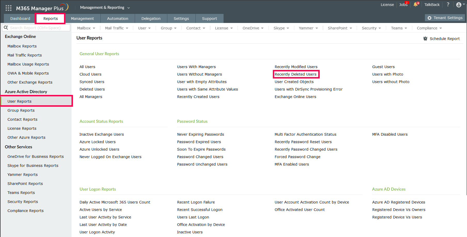Expand the Mailbox category dropdown
This screenshot has height=237, width=467.
86,28
